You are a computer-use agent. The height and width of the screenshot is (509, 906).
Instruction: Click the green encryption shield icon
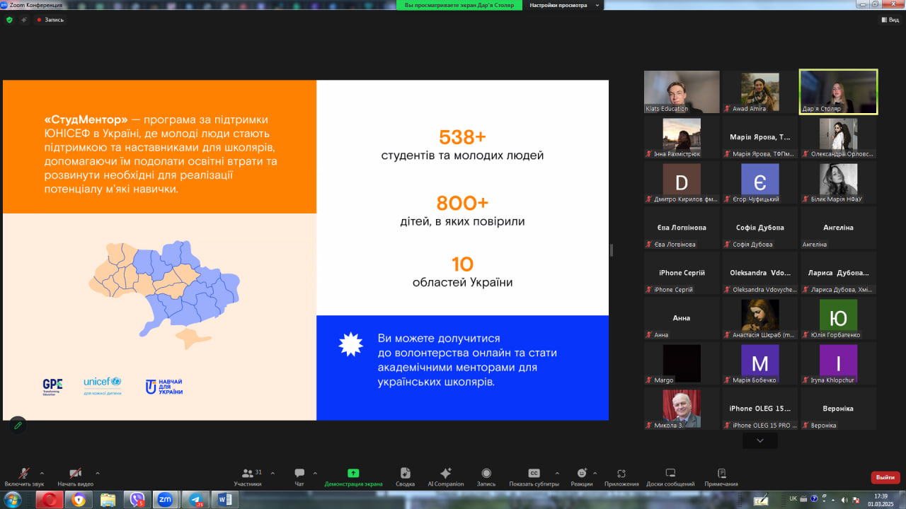coord(9,20)
